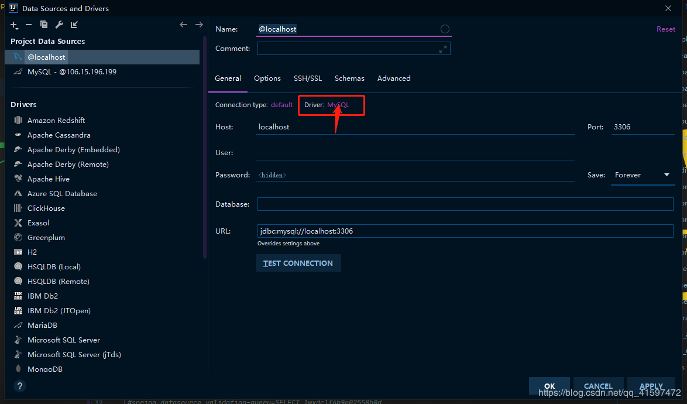Navigate back with the left arrow icon

coord(183,25)
